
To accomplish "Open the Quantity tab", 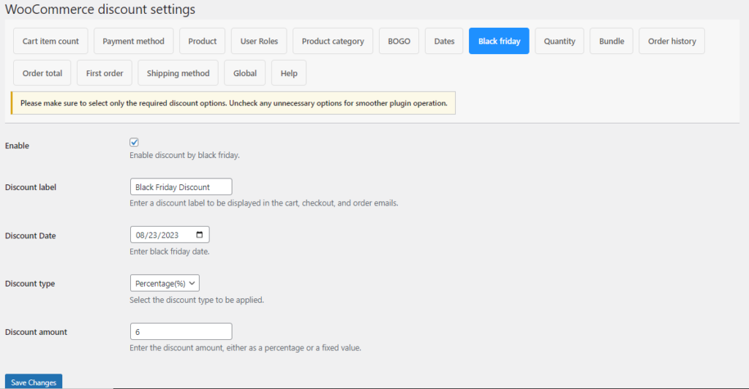I will [x=560, y=41].
